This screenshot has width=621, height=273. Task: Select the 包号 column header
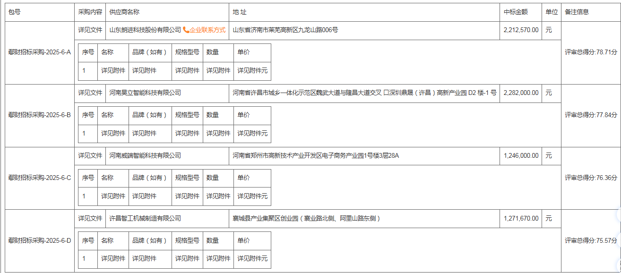pyautogui.click(x=39, y=12)
